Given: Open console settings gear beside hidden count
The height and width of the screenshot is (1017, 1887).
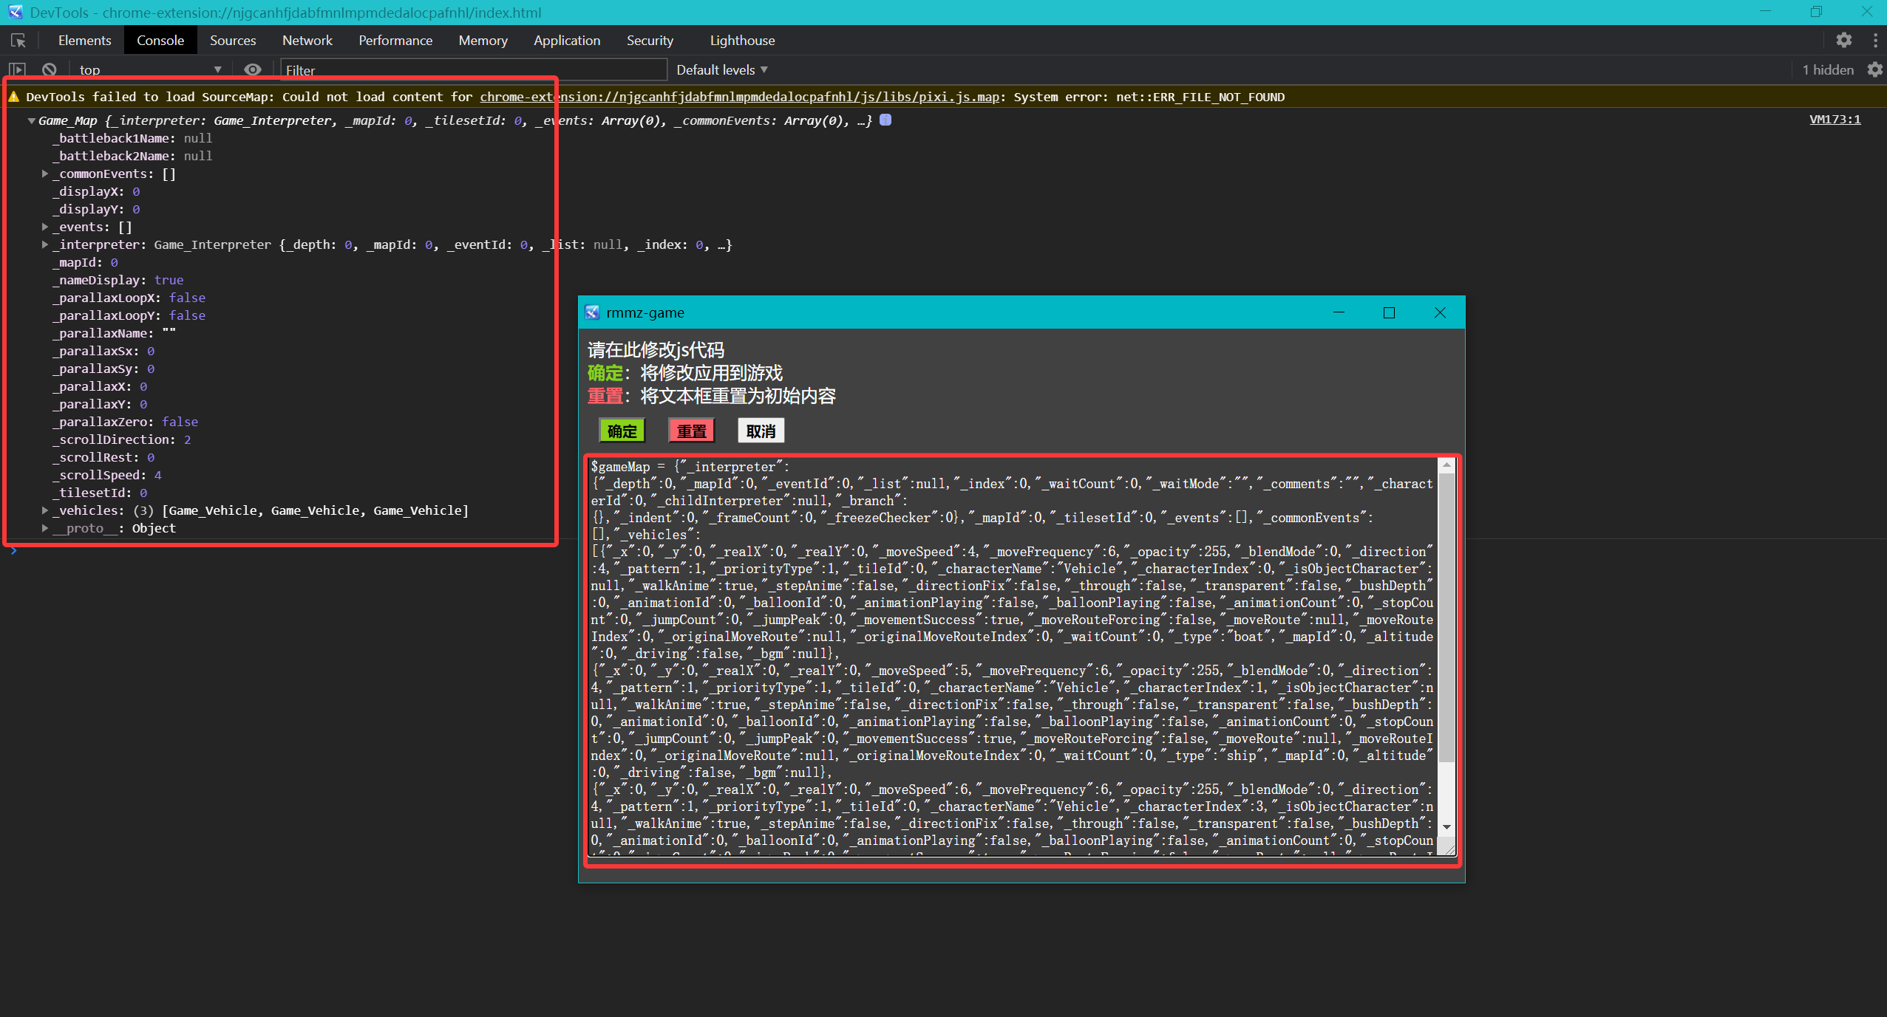Looking at the screenshot, I should tap(1875, 69).
